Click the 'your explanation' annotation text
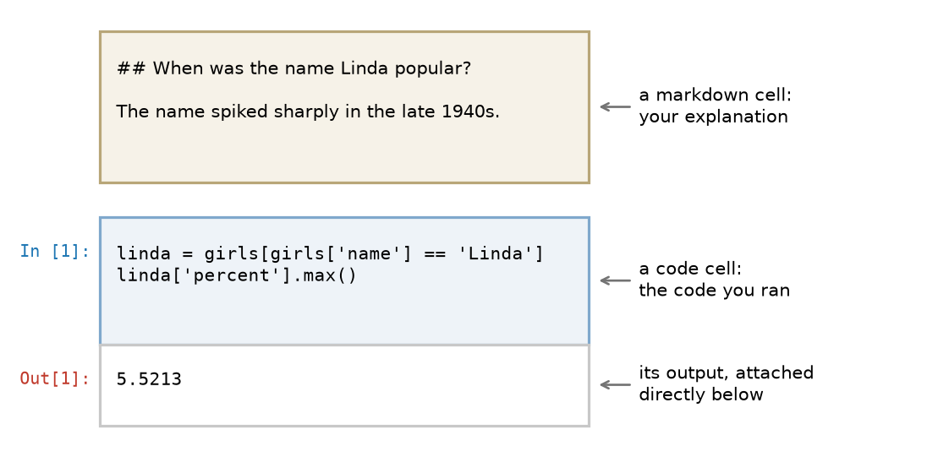This screenshot has height=457, width=938. [x=713, y=117]
